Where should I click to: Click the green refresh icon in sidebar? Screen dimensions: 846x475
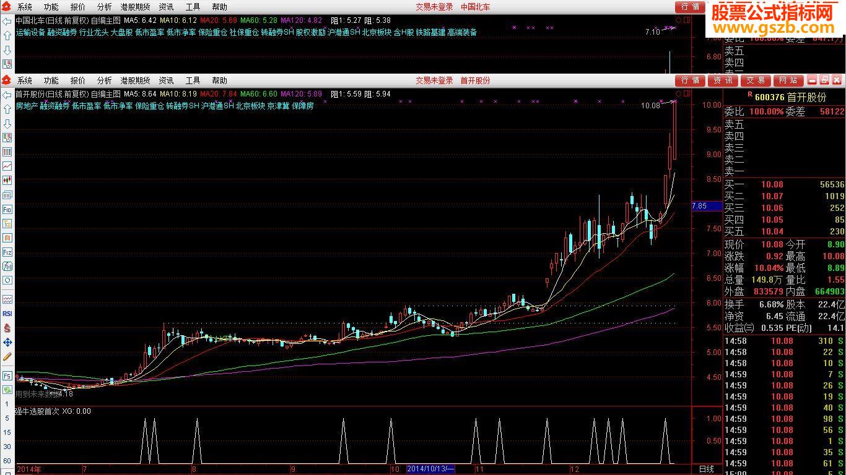[7, 390]
